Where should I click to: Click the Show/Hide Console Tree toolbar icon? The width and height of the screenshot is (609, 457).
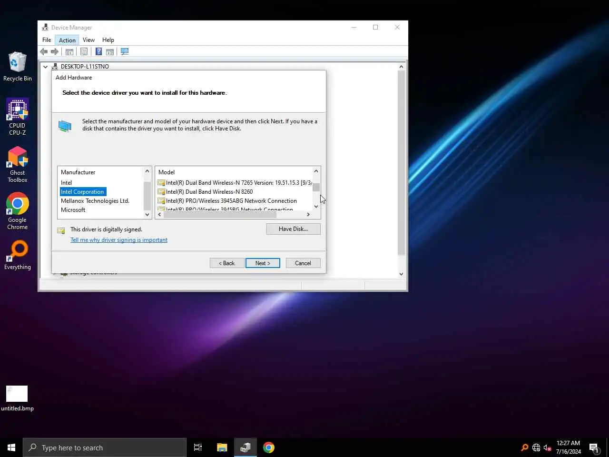[x=69, y=51]
